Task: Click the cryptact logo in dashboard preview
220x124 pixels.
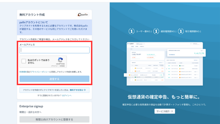Action: tap(131, 44)
